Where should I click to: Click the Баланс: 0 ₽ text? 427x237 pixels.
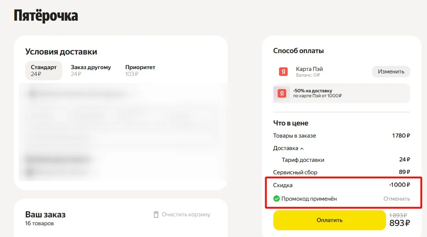308,75
